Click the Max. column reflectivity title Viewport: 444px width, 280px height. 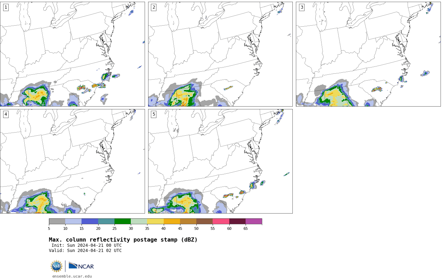click(x=123, y=240)
